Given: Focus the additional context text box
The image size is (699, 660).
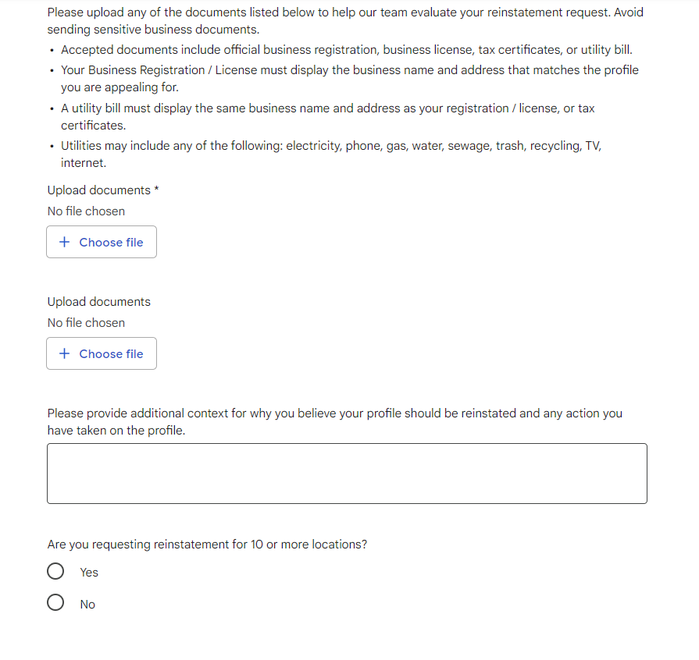Looking at the screenshot, I should [347, 474].
